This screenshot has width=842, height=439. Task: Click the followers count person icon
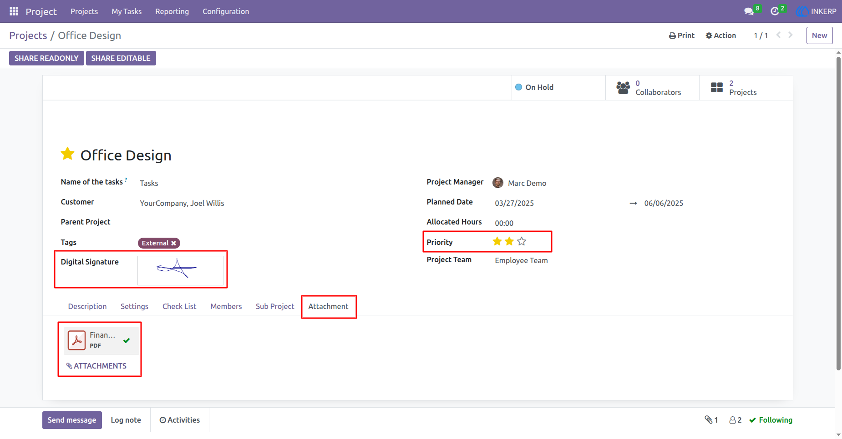pyautogui.click(x=733, y=420)
